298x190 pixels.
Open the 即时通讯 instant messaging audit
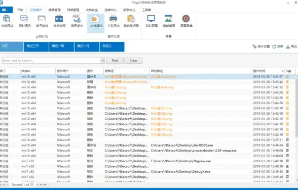[x=24, y=21]
